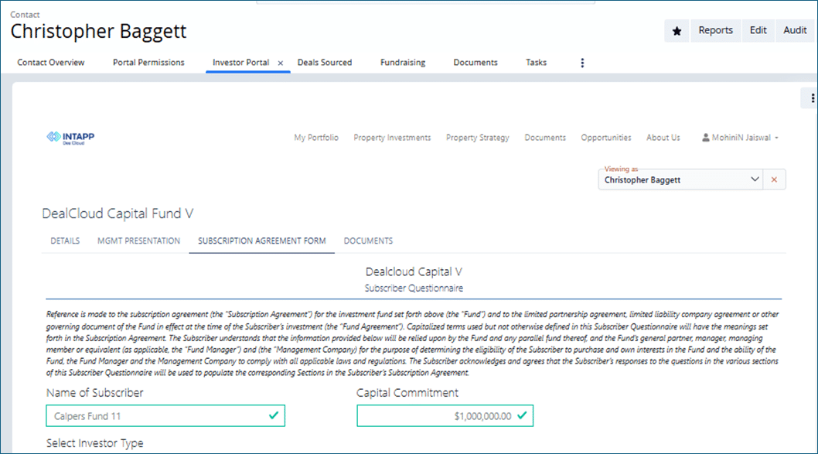The width and height of the screenshot is (818, 454).
Task: Navigate to My Portfolio link
Action: click(x=316, y=138)
